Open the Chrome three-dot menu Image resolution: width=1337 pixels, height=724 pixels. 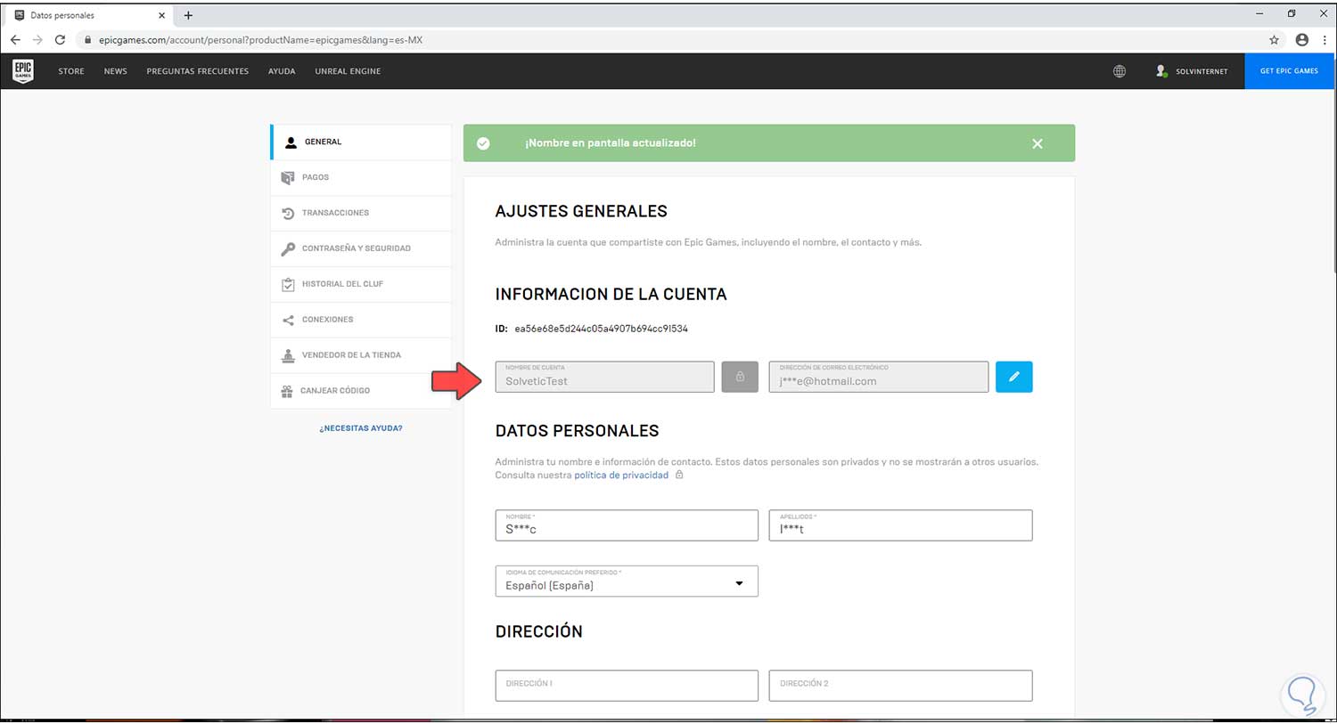tap(1325, 40)
